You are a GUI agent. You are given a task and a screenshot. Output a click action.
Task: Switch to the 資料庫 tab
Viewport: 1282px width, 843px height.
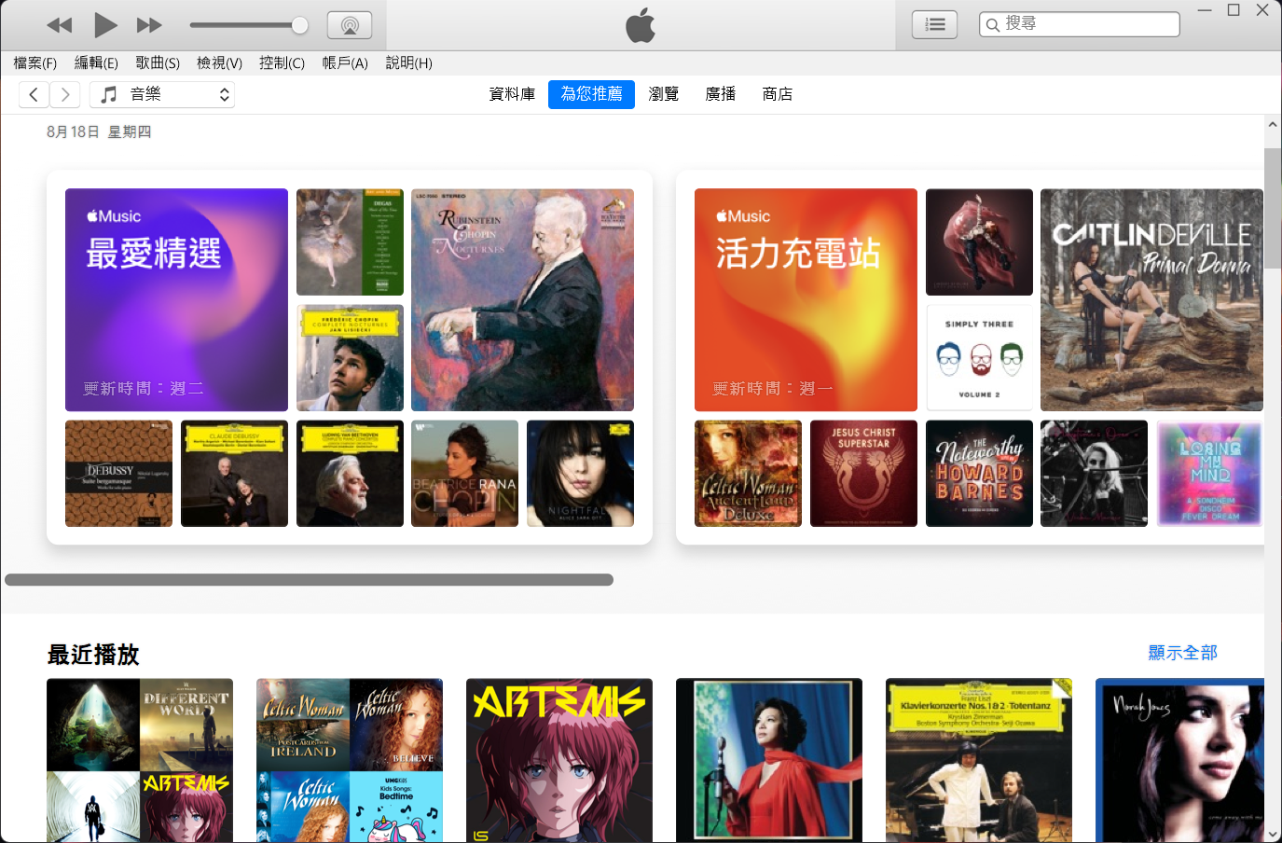tap(512, 94)
